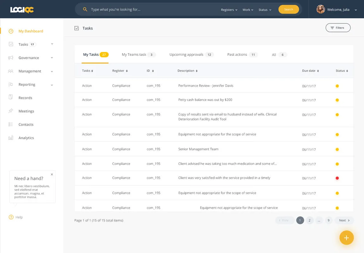364x253 pixels.
Task: Click the red status dot for the satisfied-client task
Action: click(337, 178)
